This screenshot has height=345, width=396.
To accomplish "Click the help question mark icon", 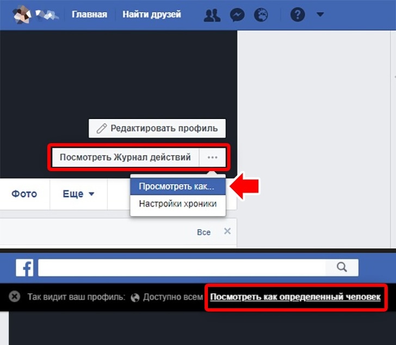I will point(297,15).
